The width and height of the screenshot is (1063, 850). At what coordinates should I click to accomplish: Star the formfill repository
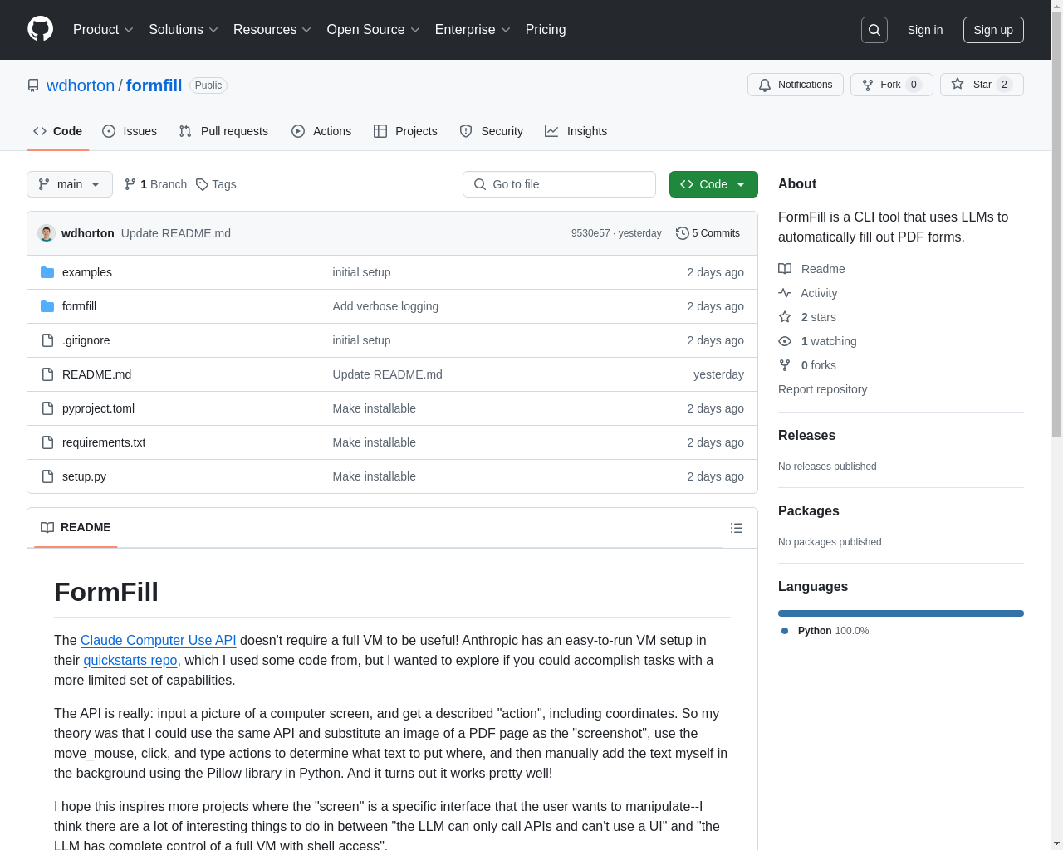click(x=982, y=85)
